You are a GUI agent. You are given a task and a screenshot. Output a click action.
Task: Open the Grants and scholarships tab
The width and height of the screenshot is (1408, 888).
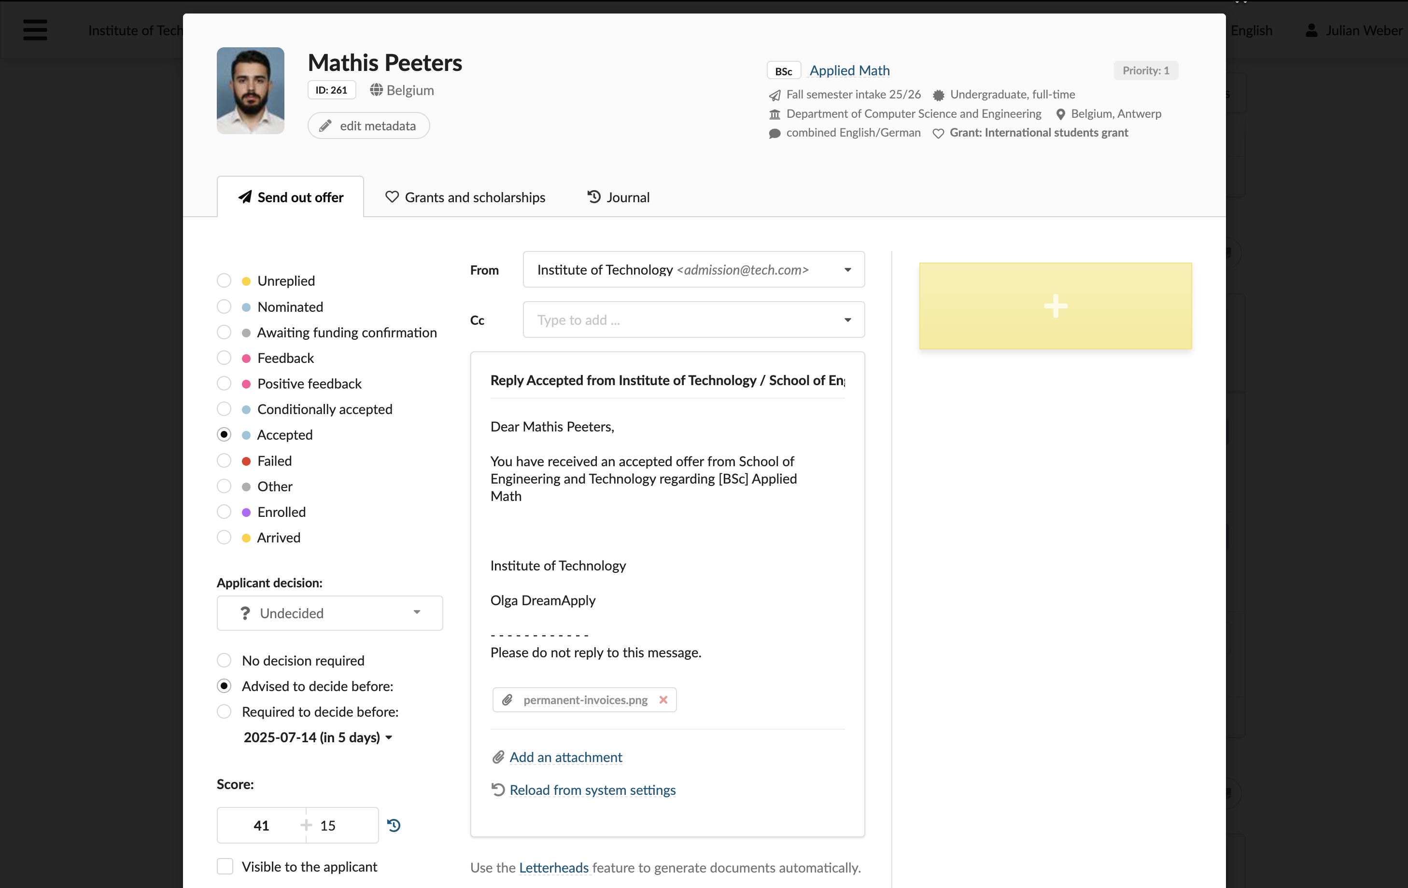click(x=465, y=197)
